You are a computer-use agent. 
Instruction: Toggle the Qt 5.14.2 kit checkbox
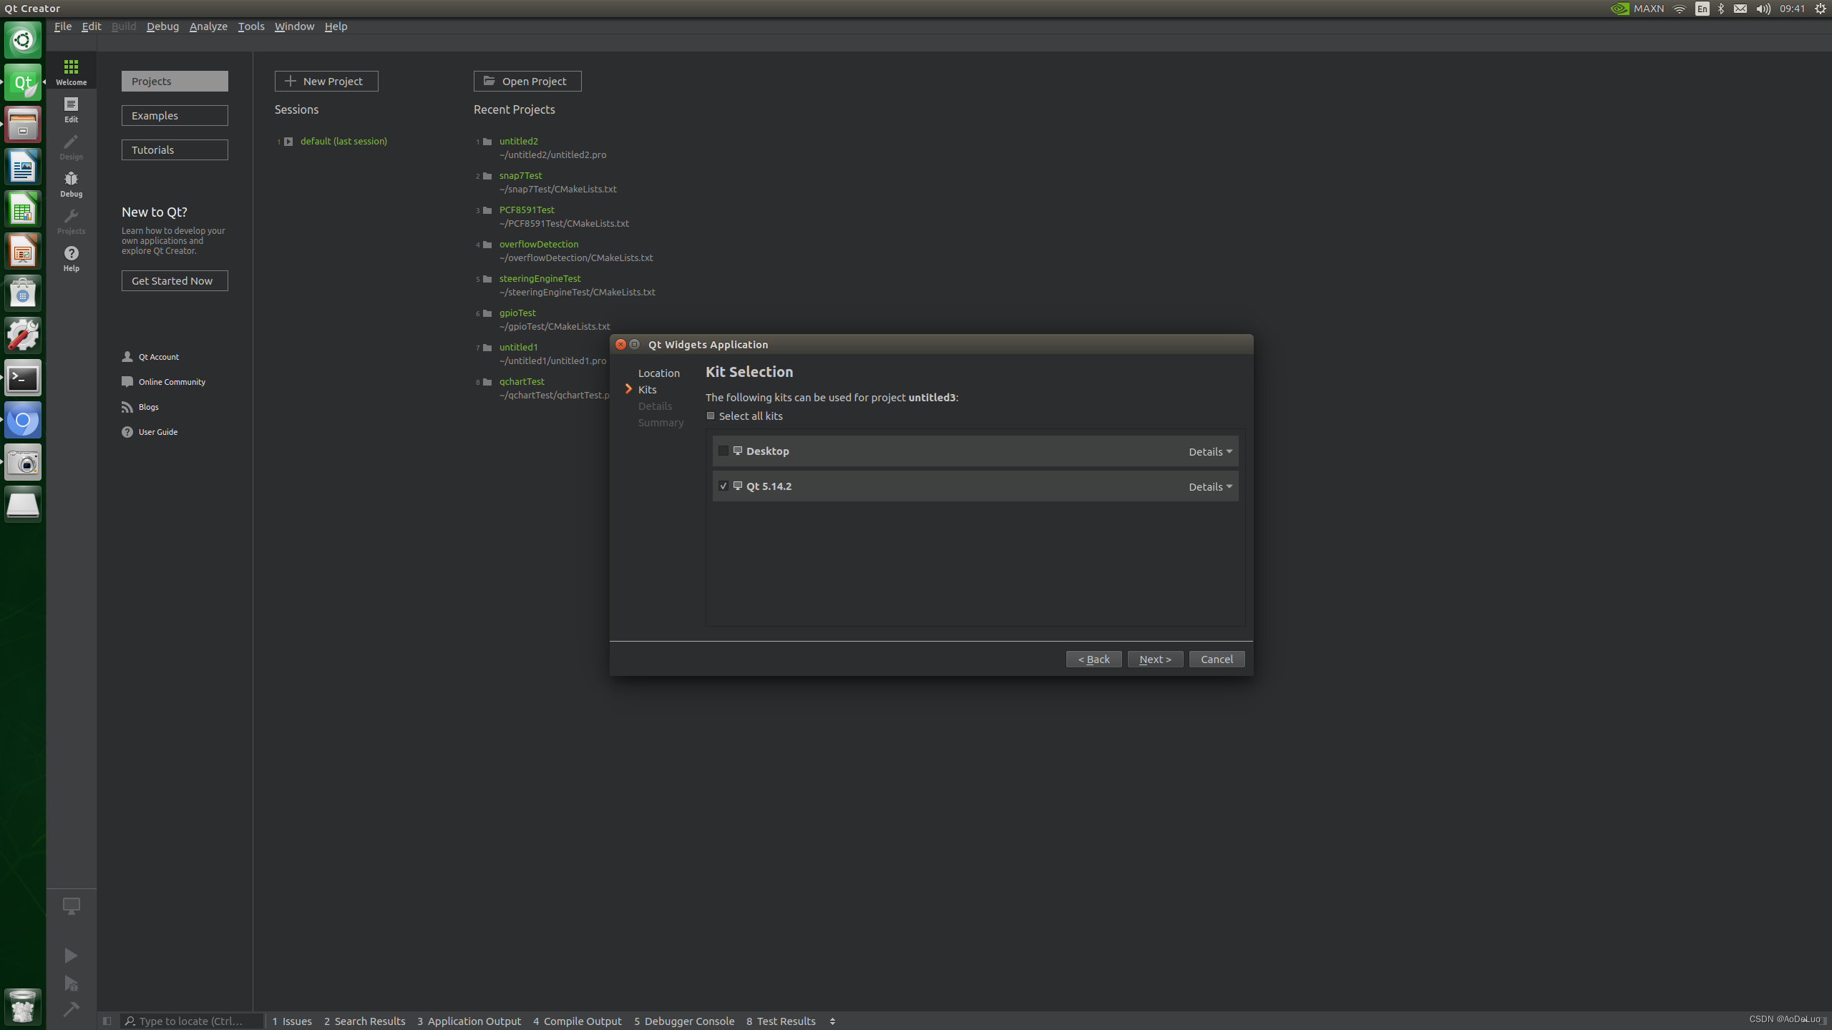pyautogui.click(x=722, y=486)
